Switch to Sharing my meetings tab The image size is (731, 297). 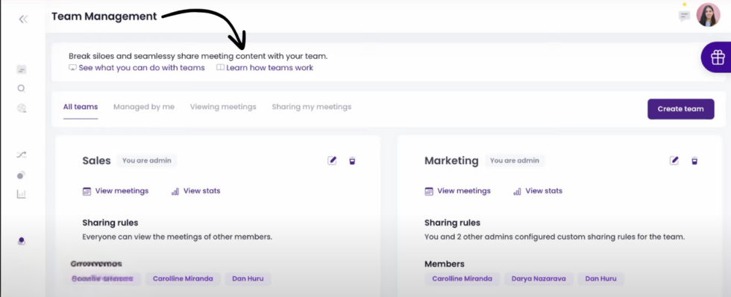coord(312,107)
